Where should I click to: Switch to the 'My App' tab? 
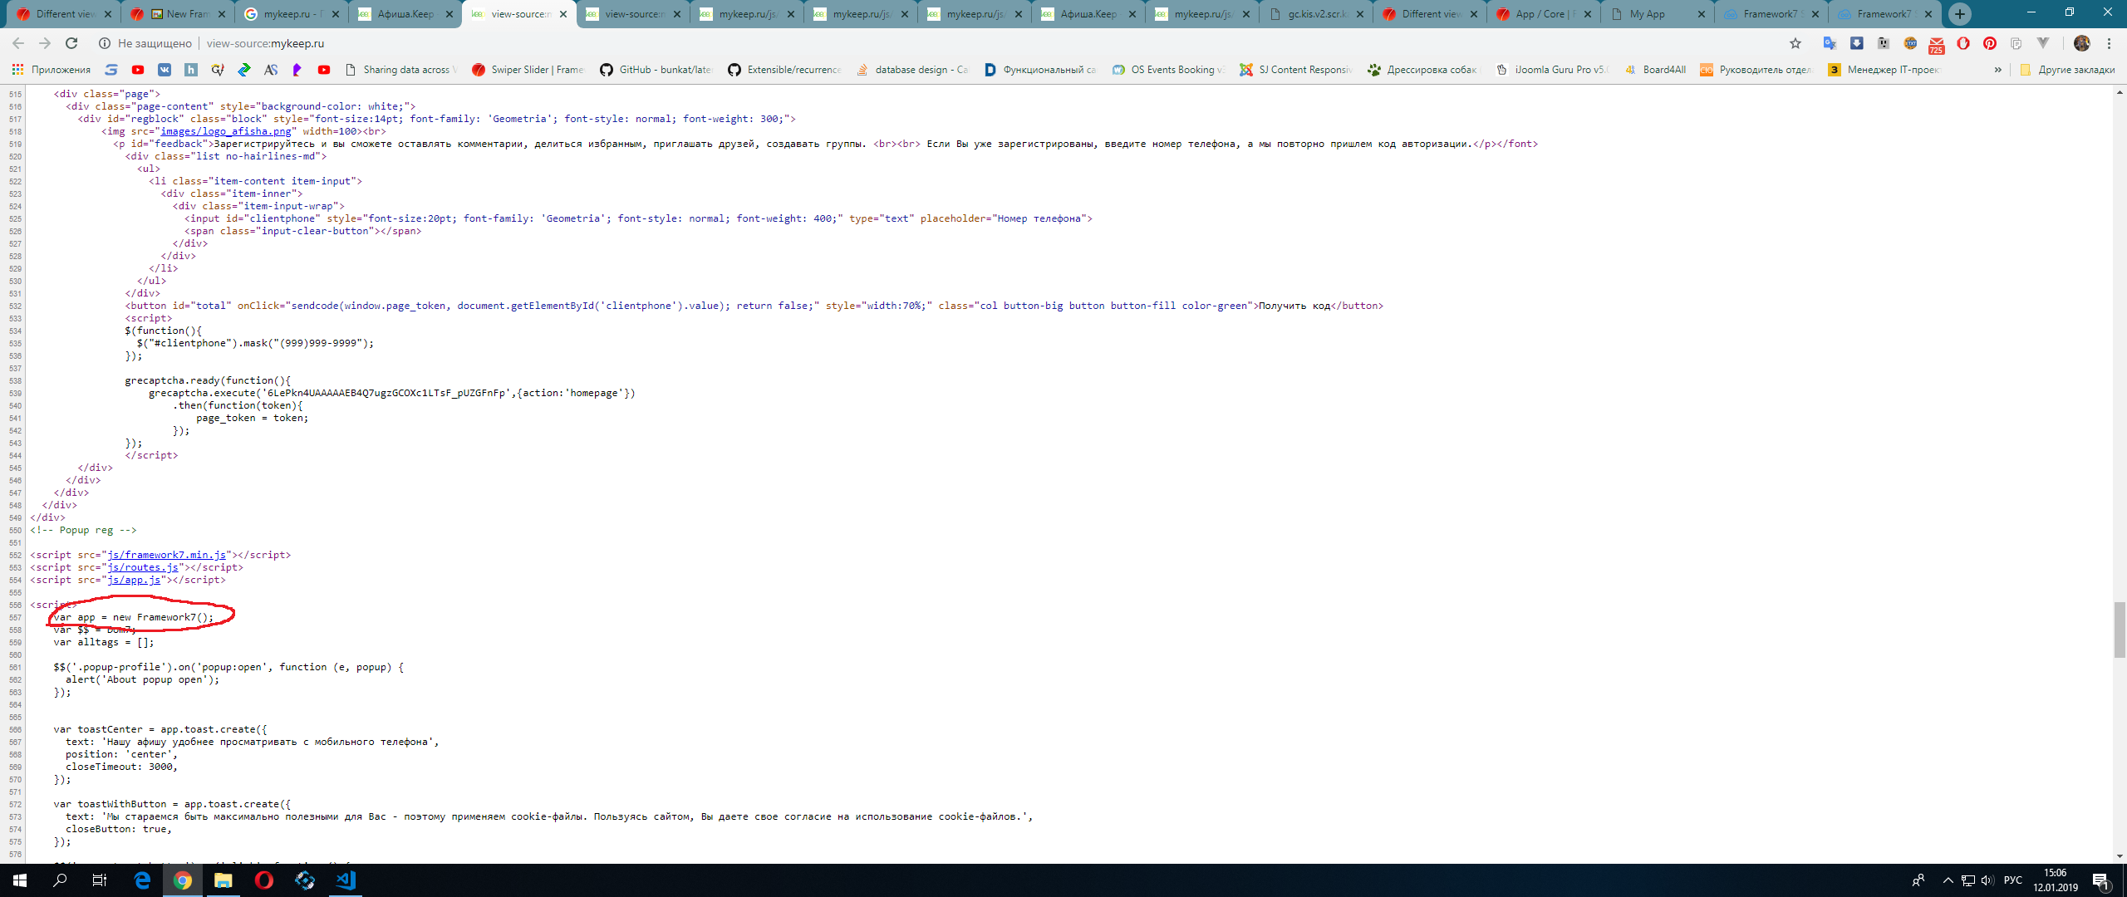[1657, 14]
